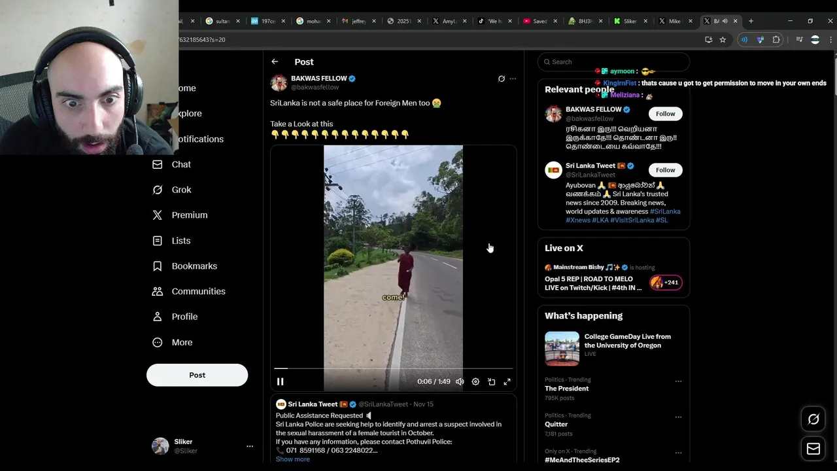Open The President trending topic
837x471 pixels.
point(567,389)
